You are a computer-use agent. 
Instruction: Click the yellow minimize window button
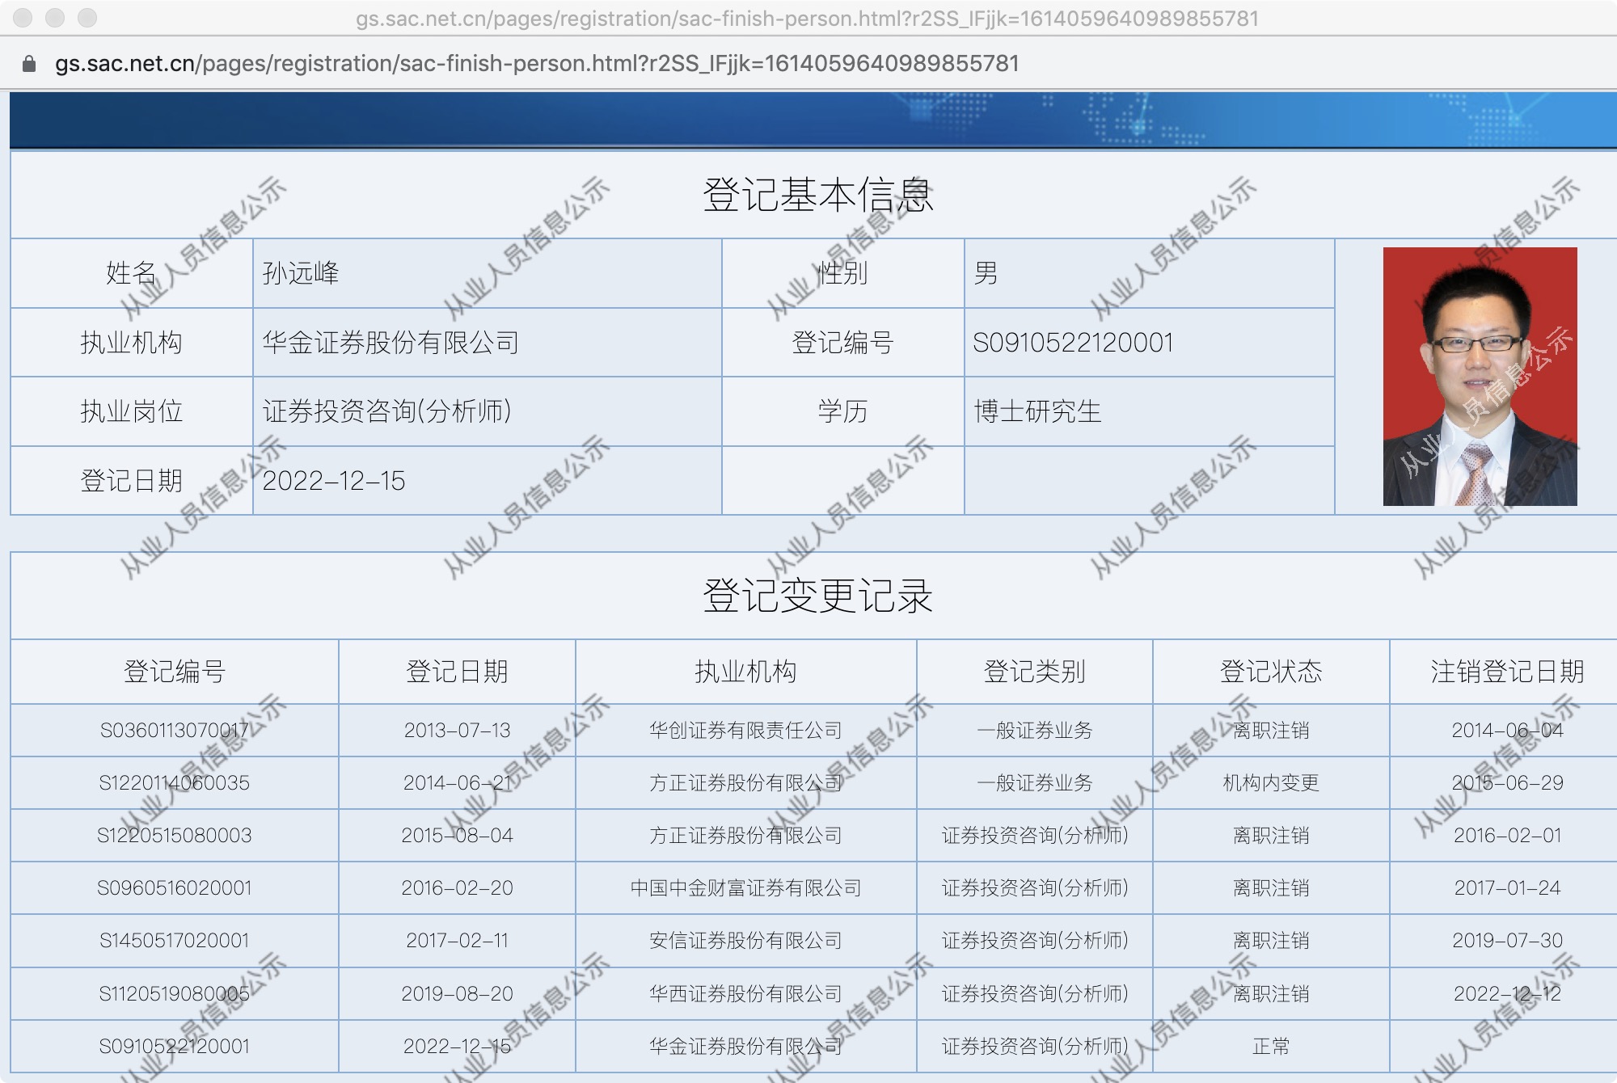tap(55, 18)
